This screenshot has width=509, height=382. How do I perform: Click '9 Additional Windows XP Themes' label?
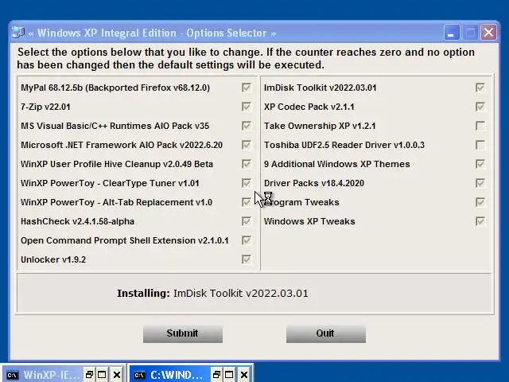pyautogui.click(x=337, y=164)
